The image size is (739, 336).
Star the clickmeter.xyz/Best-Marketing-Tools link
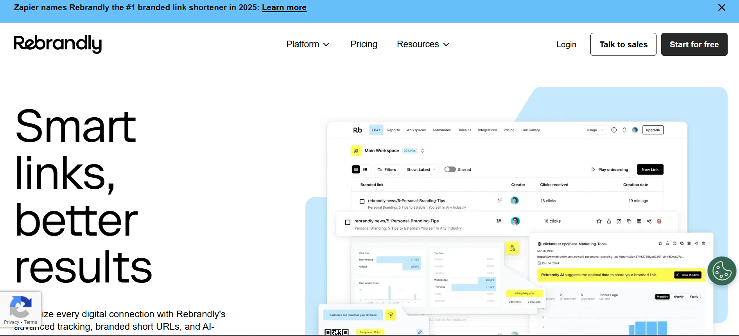pyautogui.click(x=660, y=243)
